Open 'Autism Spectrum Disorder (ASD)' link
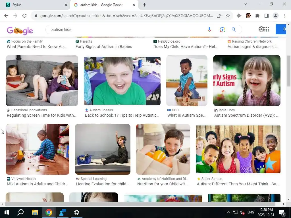 point(246,115)
